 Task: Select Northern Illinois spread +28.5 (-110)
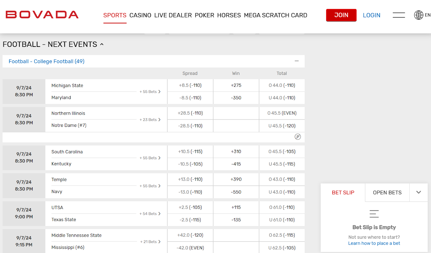tap(190, 113)
